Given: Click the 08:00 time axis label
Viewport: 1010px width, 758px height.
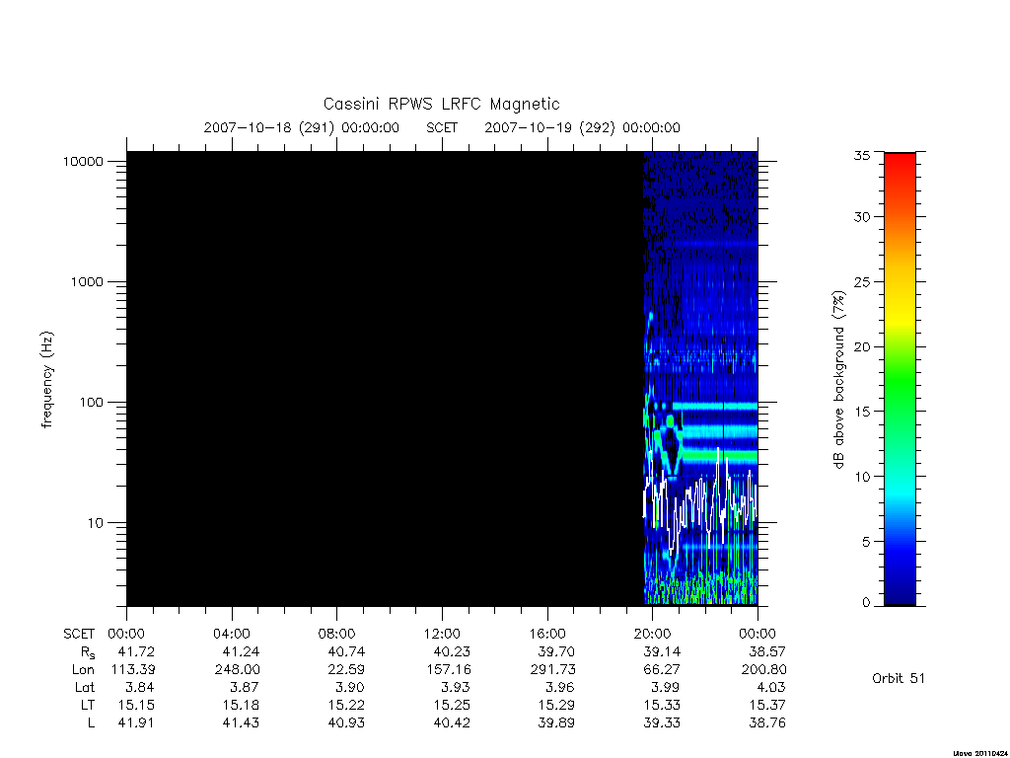Looking at the screenshot, I should pos(337,634).
